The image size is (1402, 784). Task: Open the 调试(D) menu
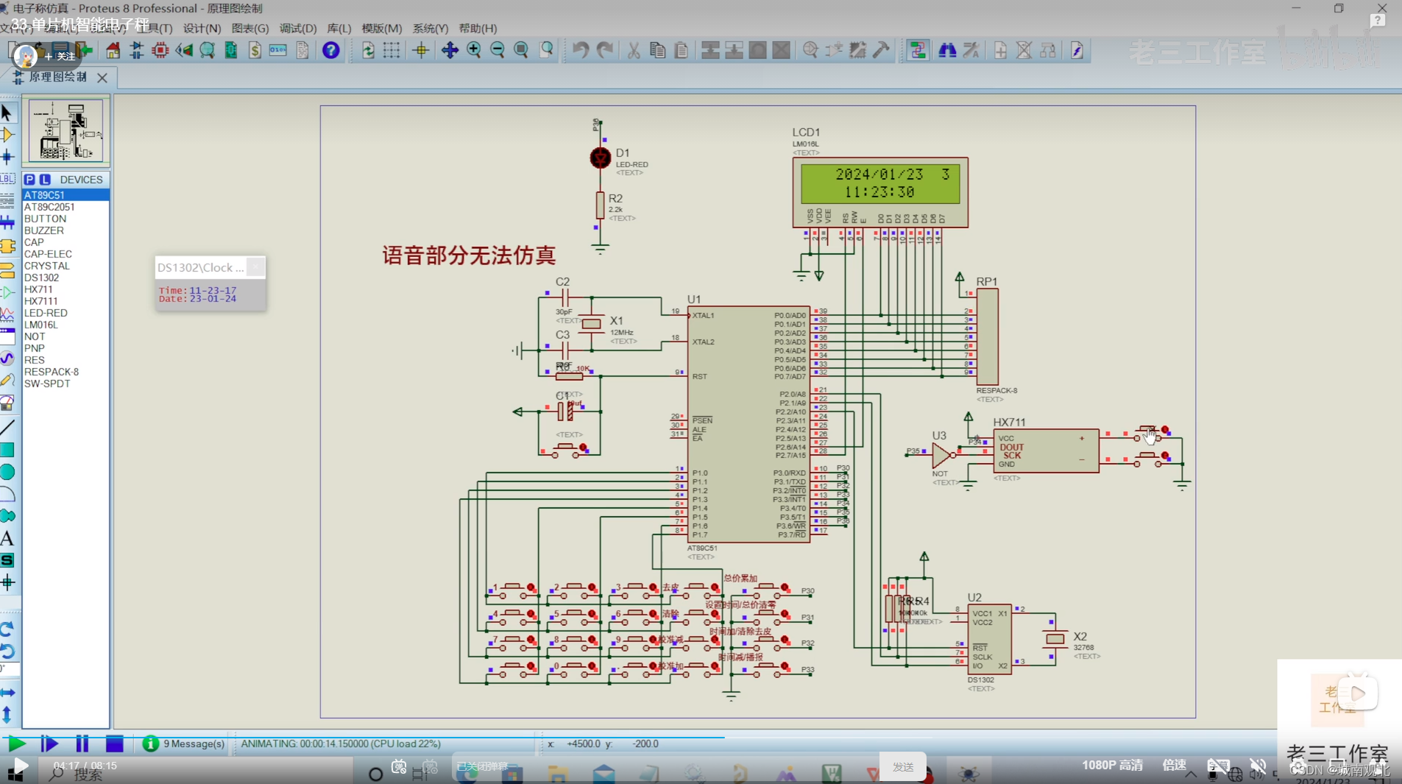click(298, 28)
